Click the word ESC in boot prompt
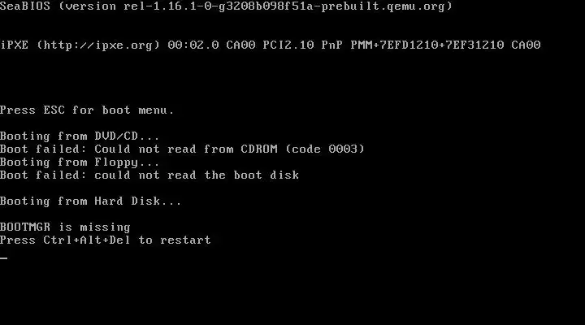The image size is (585, 325). coord(54,110)
